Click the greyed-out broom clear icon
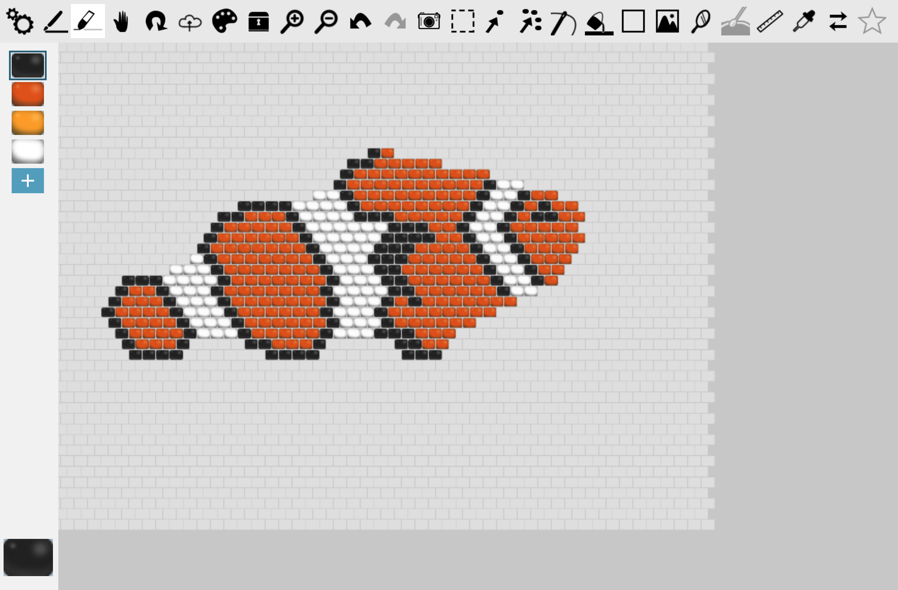Screen dimensions: 898x590 pos(735,21)
